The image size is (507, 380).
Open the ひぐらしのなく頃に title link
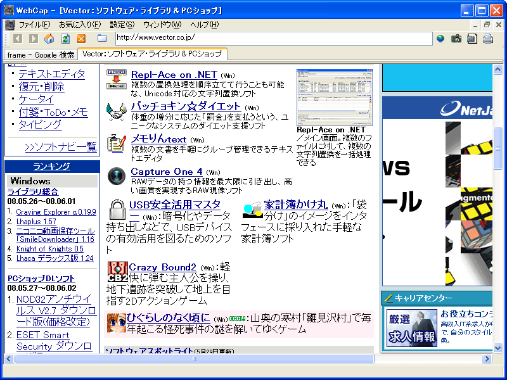168,318
